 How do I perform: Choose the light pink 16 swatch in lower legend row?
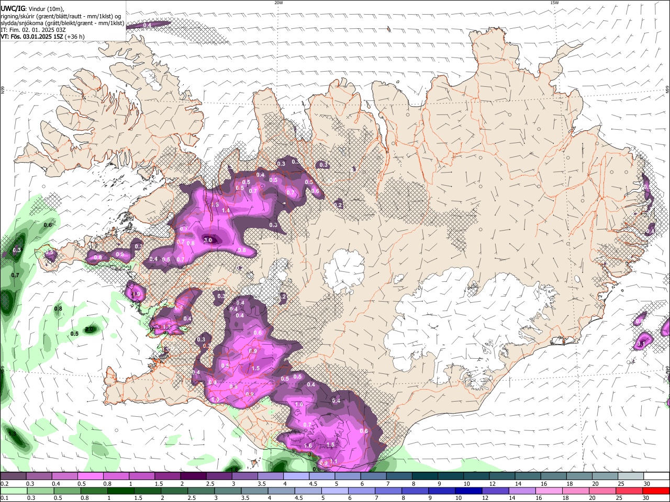pyautogui.click(x=549, y=490)
